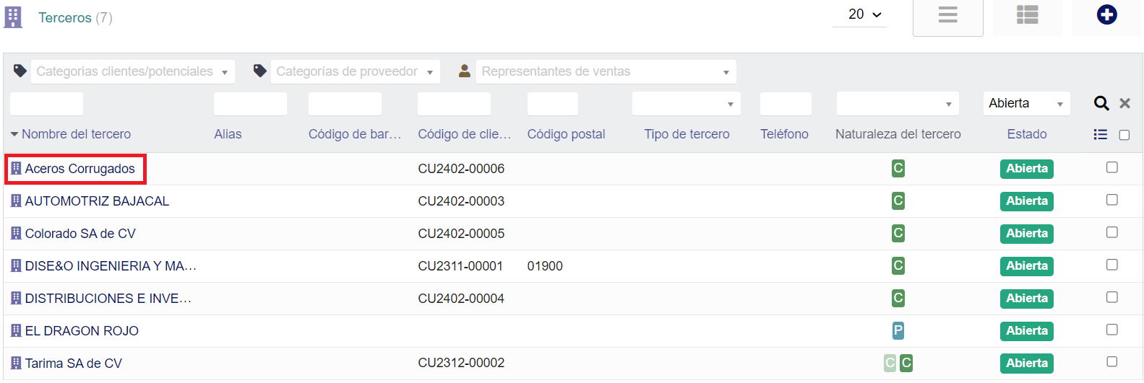Open Colorado SA de CV record
The image size is (1144, 383).
click(x=80, y=234)
